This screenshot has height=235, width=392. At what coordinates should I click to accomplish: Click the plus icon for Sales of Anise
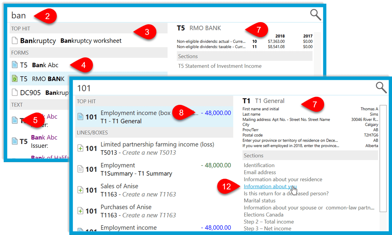80,190
